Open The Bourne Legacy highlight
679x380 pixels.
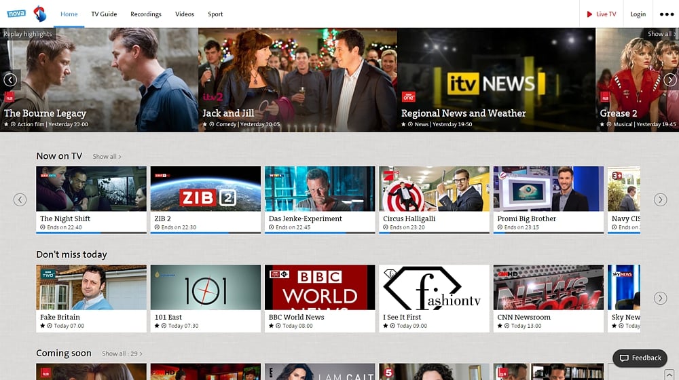click(x=99, y=80)
